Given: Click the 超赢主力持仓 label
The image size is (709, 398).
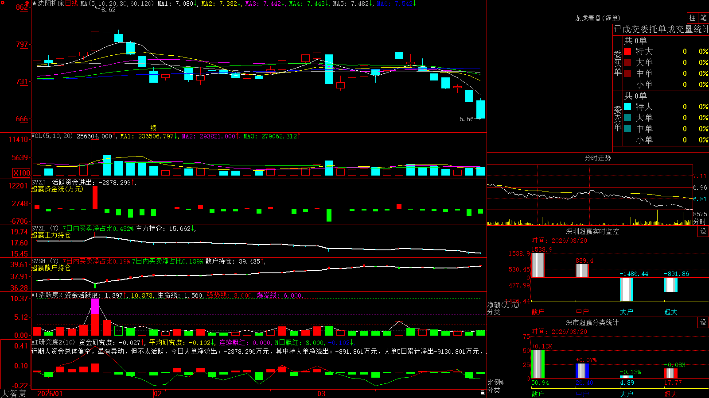Looking at the screenshot, I should (x=51, y=235).
